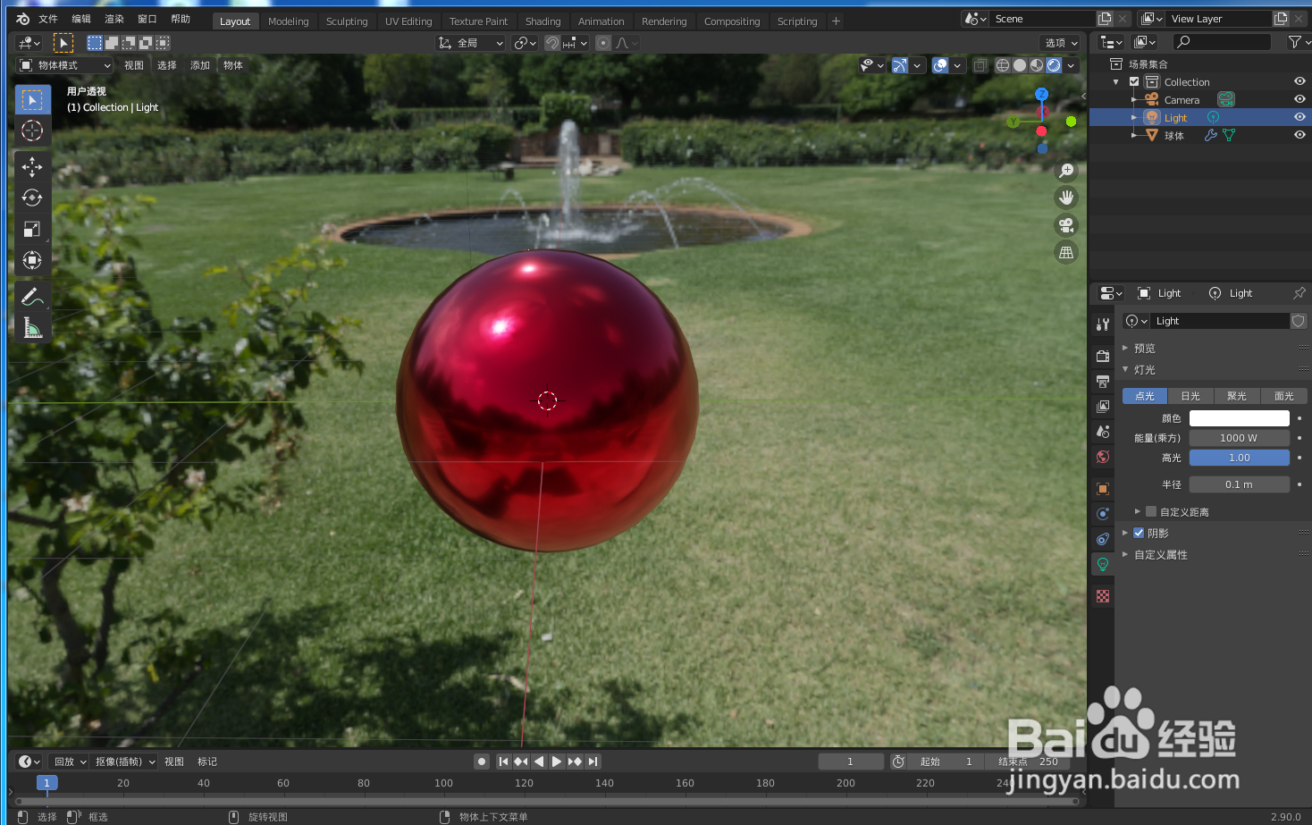Activate the Rotate tool

tap(32, 198)
